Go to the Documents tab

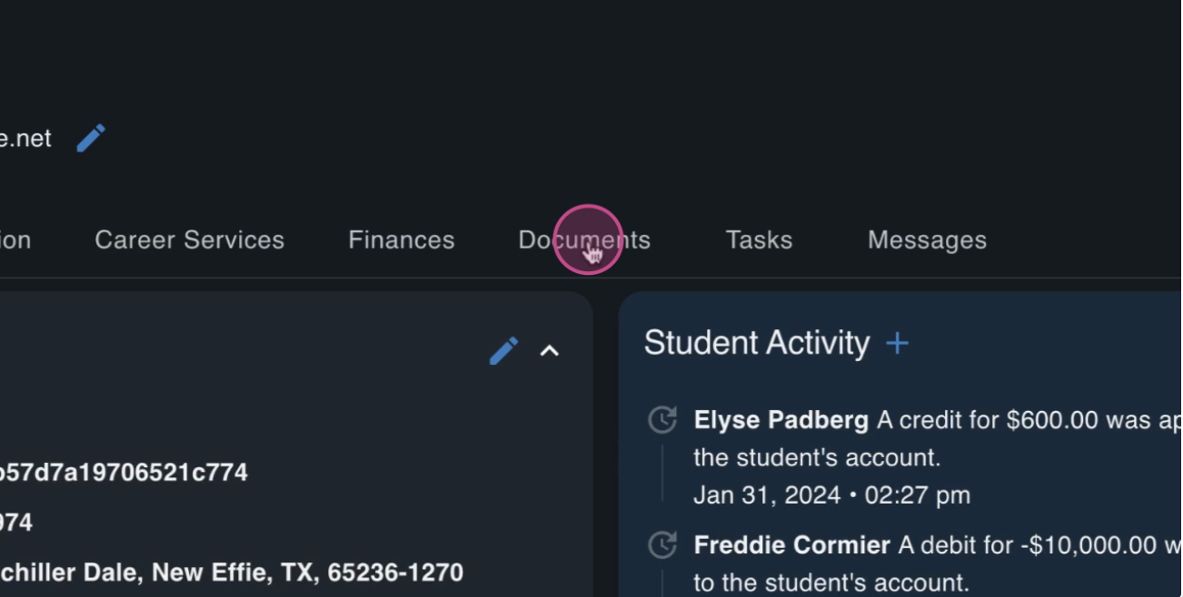584,240
